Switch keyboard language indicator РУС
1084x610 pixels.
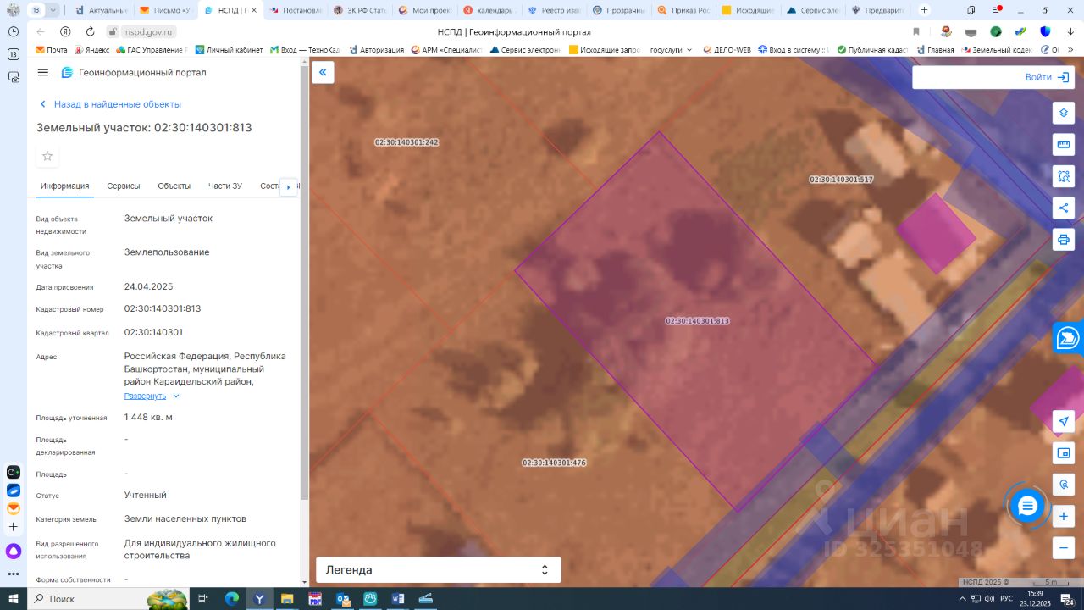click(1006, 599)
